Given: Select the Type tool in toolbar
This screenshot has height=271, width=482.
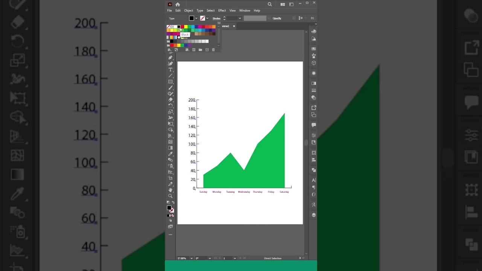Looking at the screenshot, I should click(x=170, y=70).
